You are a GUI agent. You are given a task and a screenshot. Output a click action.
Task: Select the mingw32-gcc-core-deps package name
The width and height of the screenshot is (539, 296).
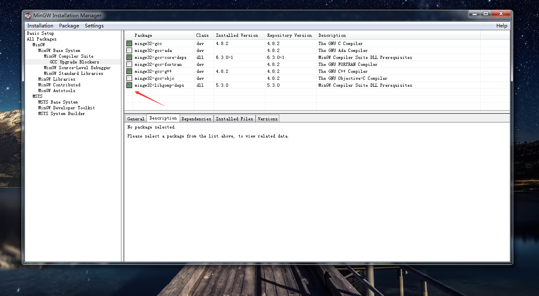coord(160,57)
